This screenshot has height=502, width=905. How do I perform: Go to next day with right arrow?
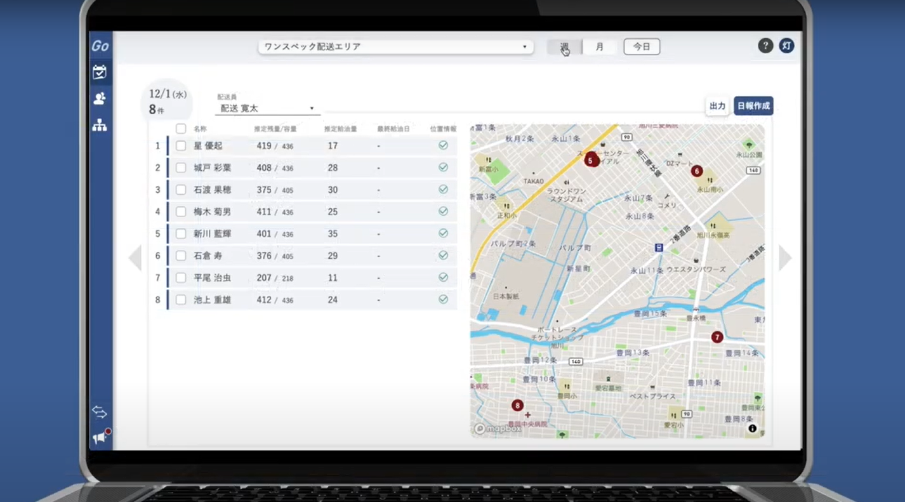[x=785, y=258]
